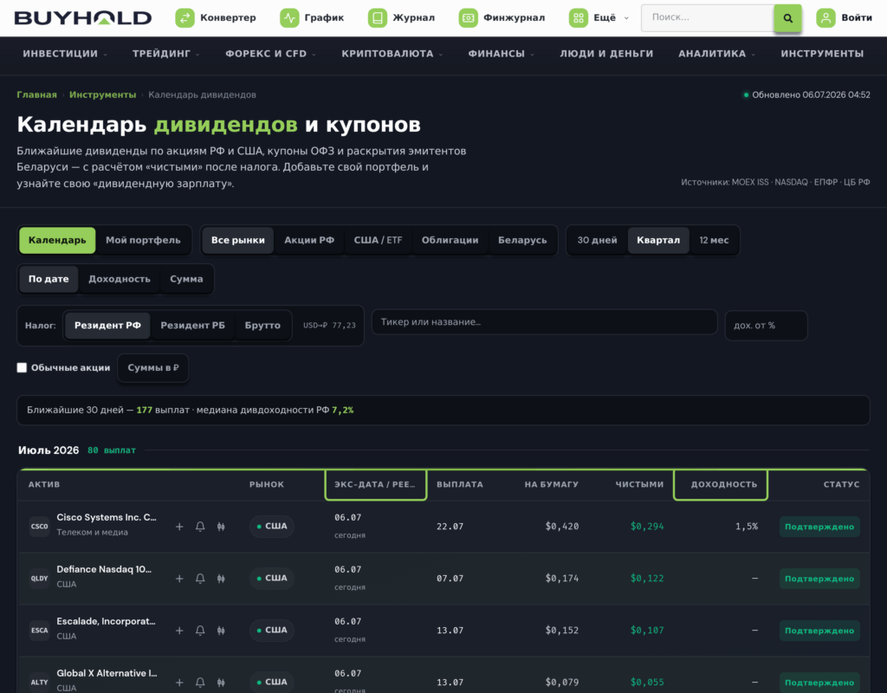Expand the Финансы menu

click(x=502, y=54)
